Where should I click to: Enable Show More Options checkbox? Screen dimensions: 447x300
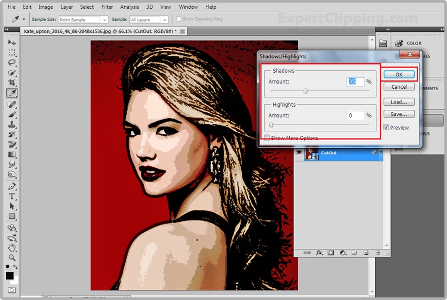pyautogui.click(x=267, y=138)
